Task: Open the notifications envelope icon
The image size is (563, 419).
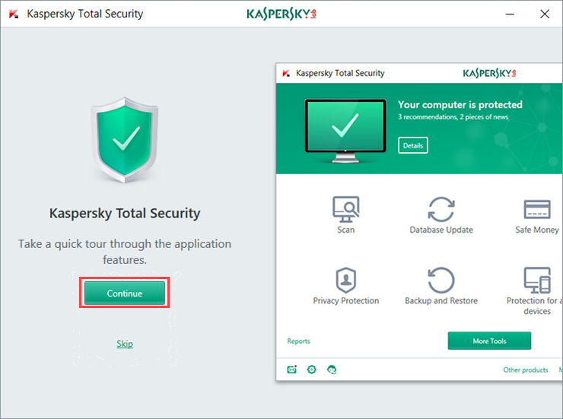Action: click(291, 370)
